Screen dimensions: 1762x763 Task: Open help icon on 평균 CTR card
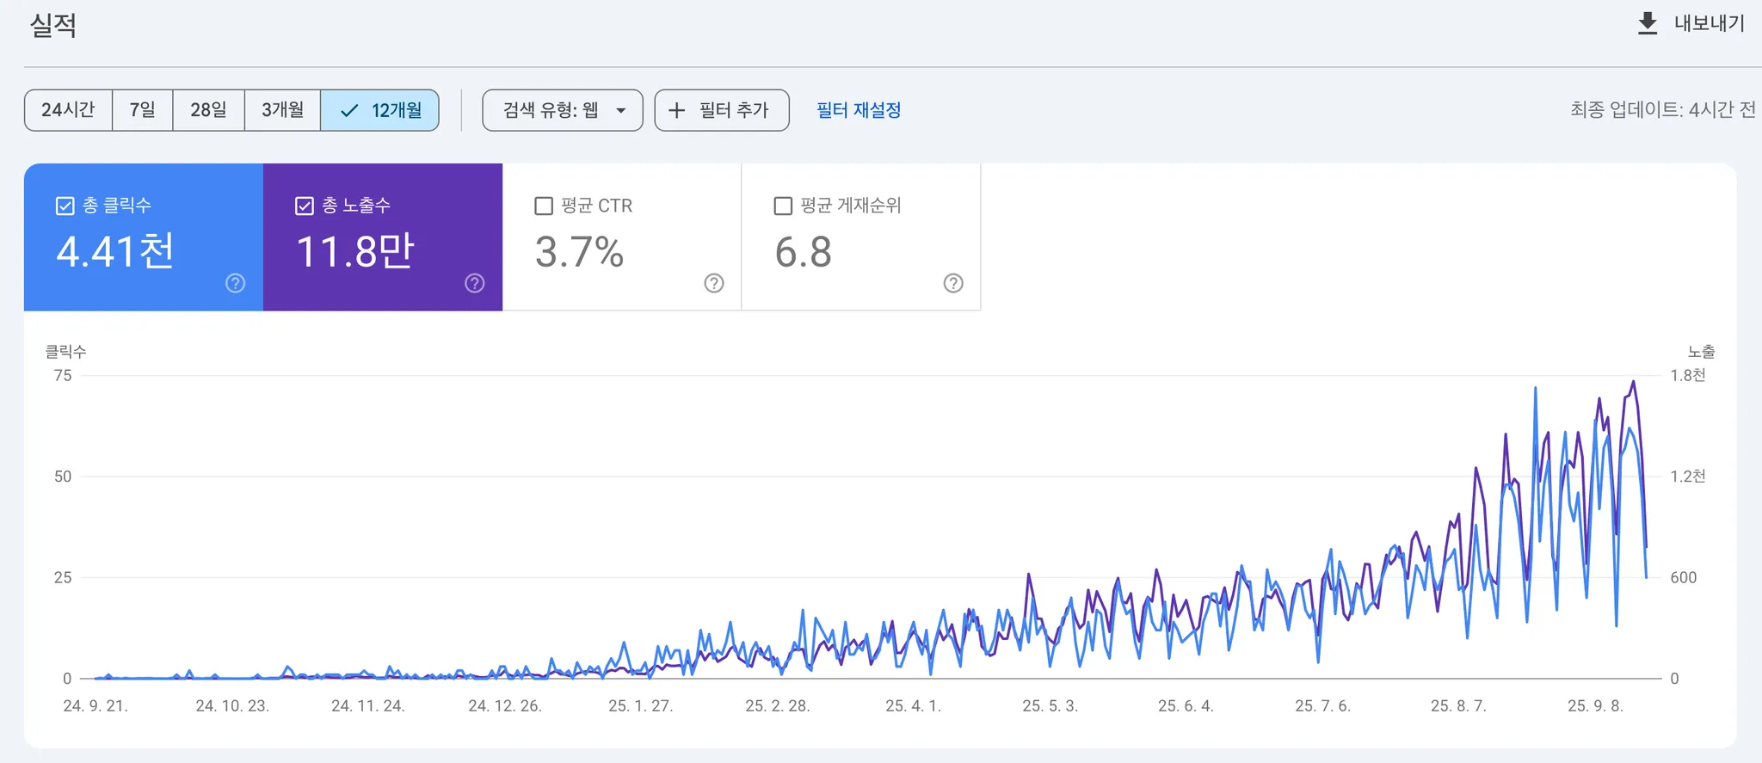[714, 283]
